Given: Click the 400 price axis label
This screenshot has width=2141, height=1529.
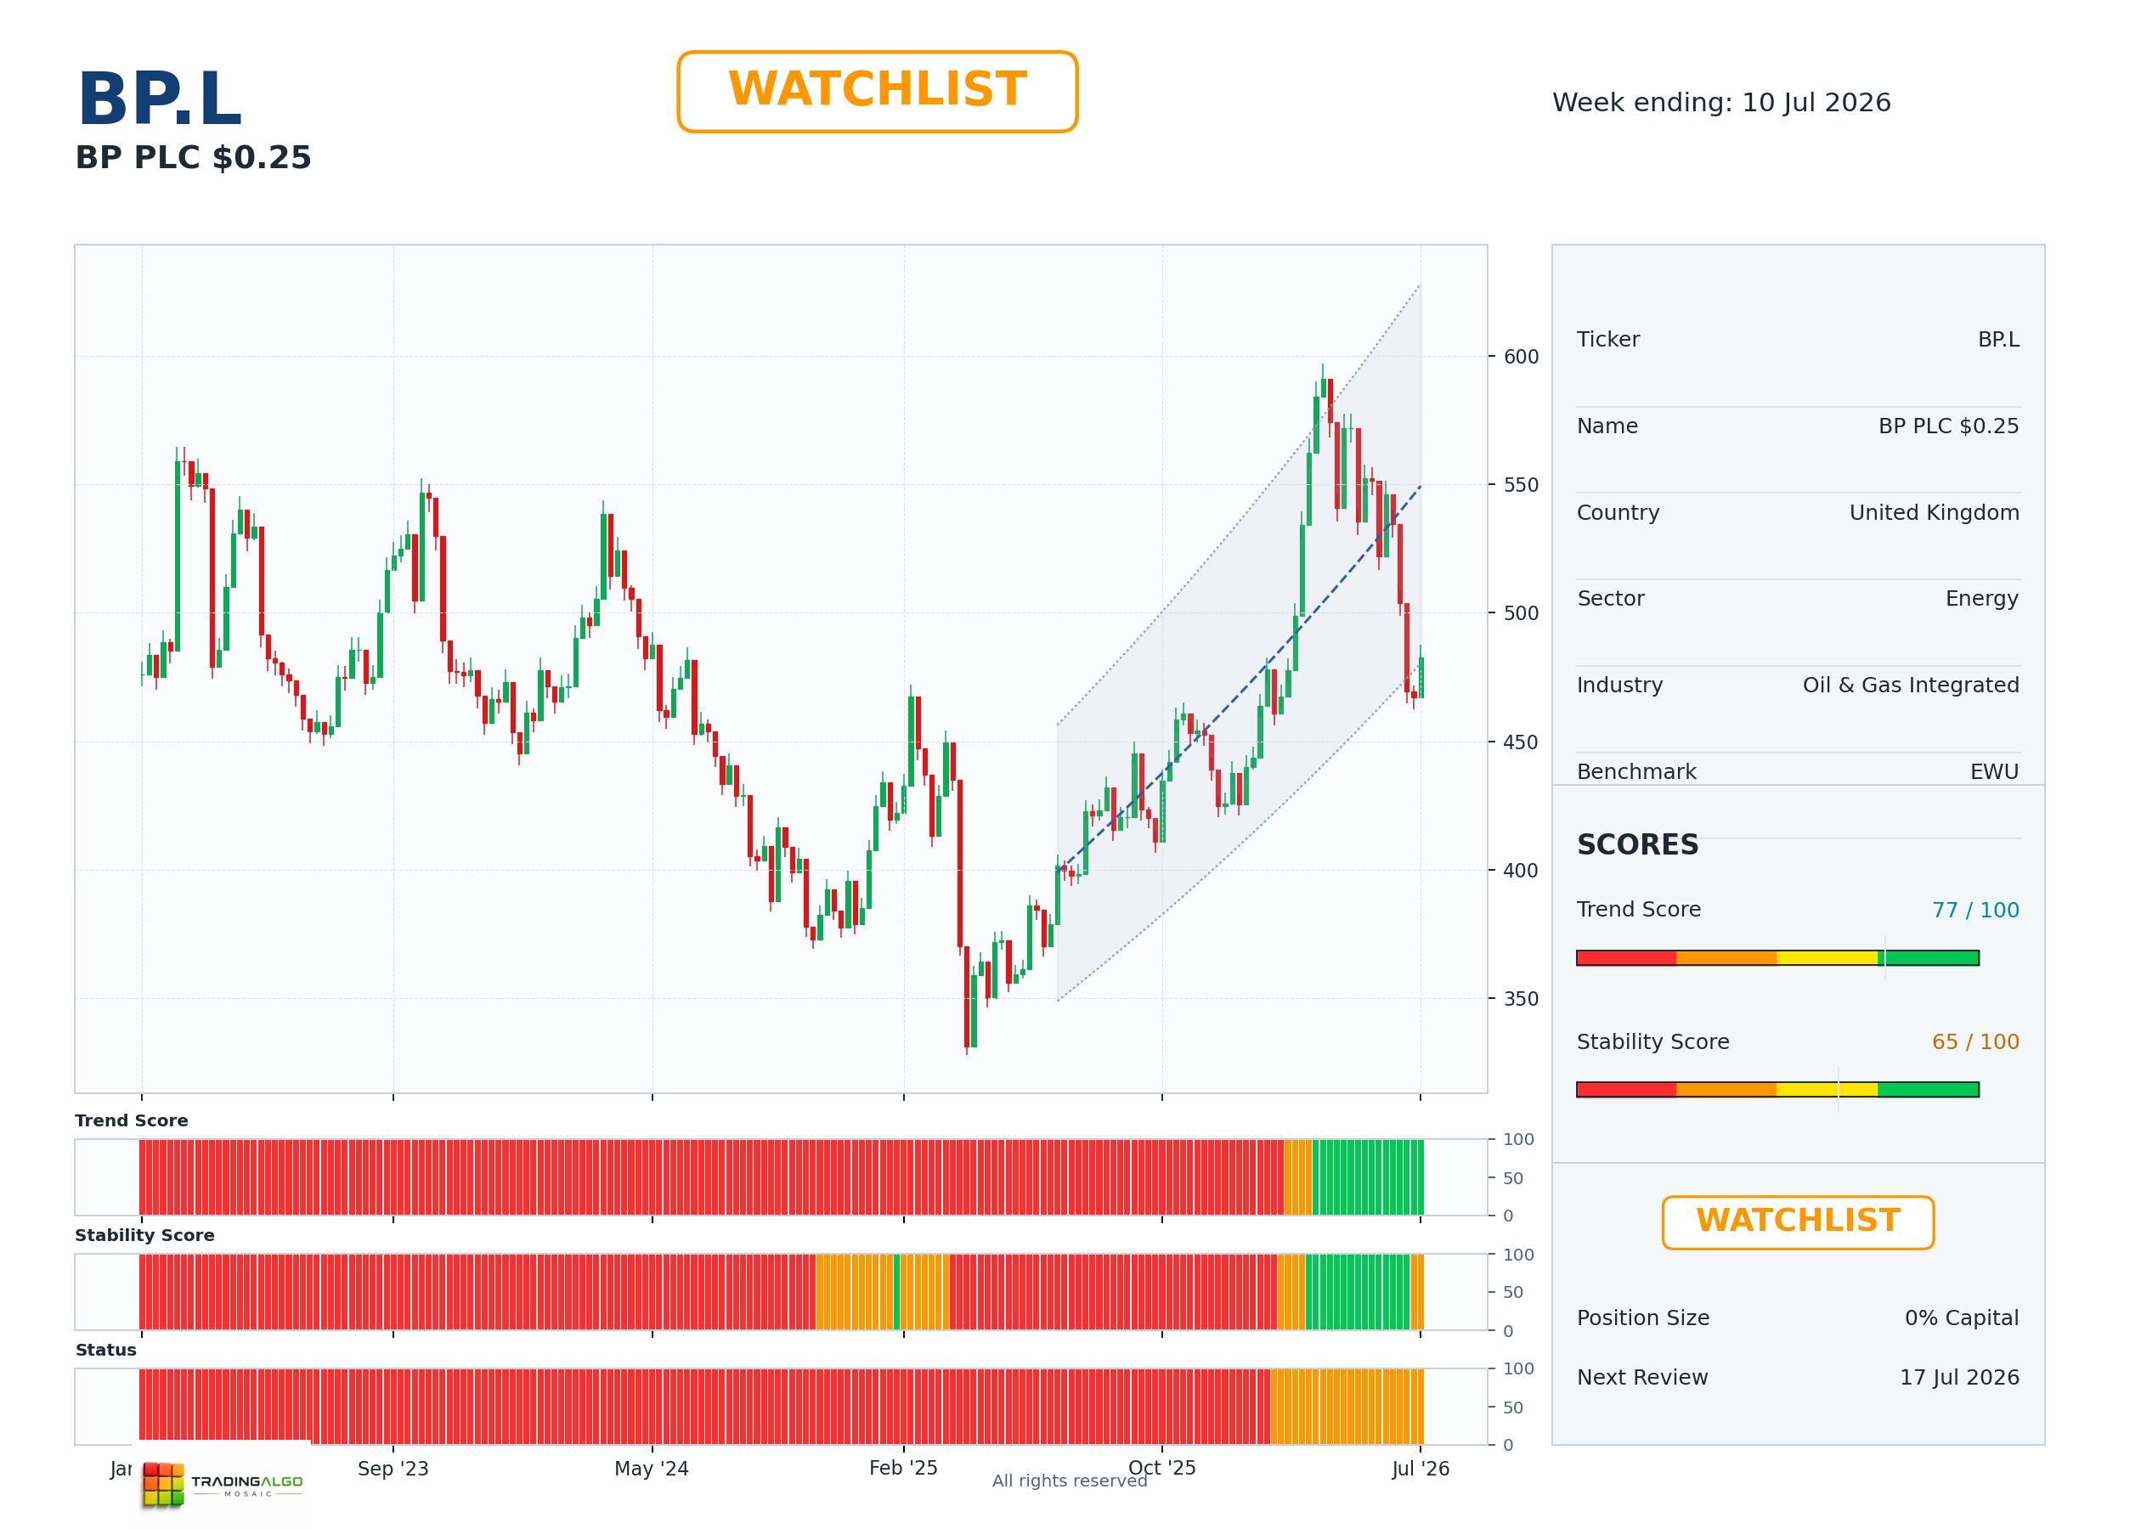Looking at the screenshot, I should point(1521,870).
